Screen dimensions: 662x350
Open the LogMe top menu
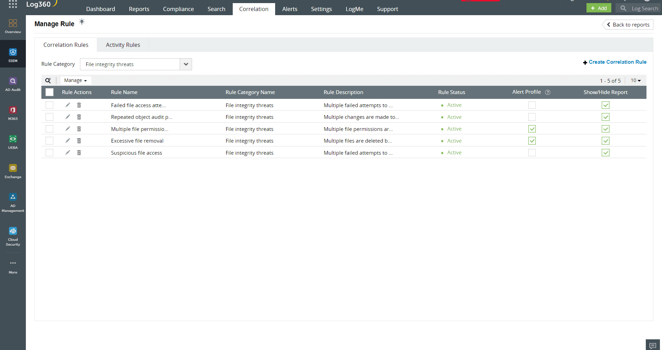(x=354, y=9)
